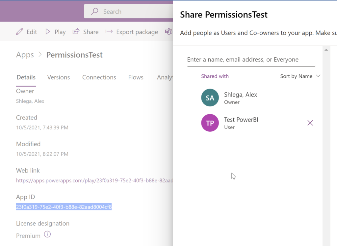Click the chevron next to Sort by Name
Screen dimensions: 337x246
coord(318,76)
